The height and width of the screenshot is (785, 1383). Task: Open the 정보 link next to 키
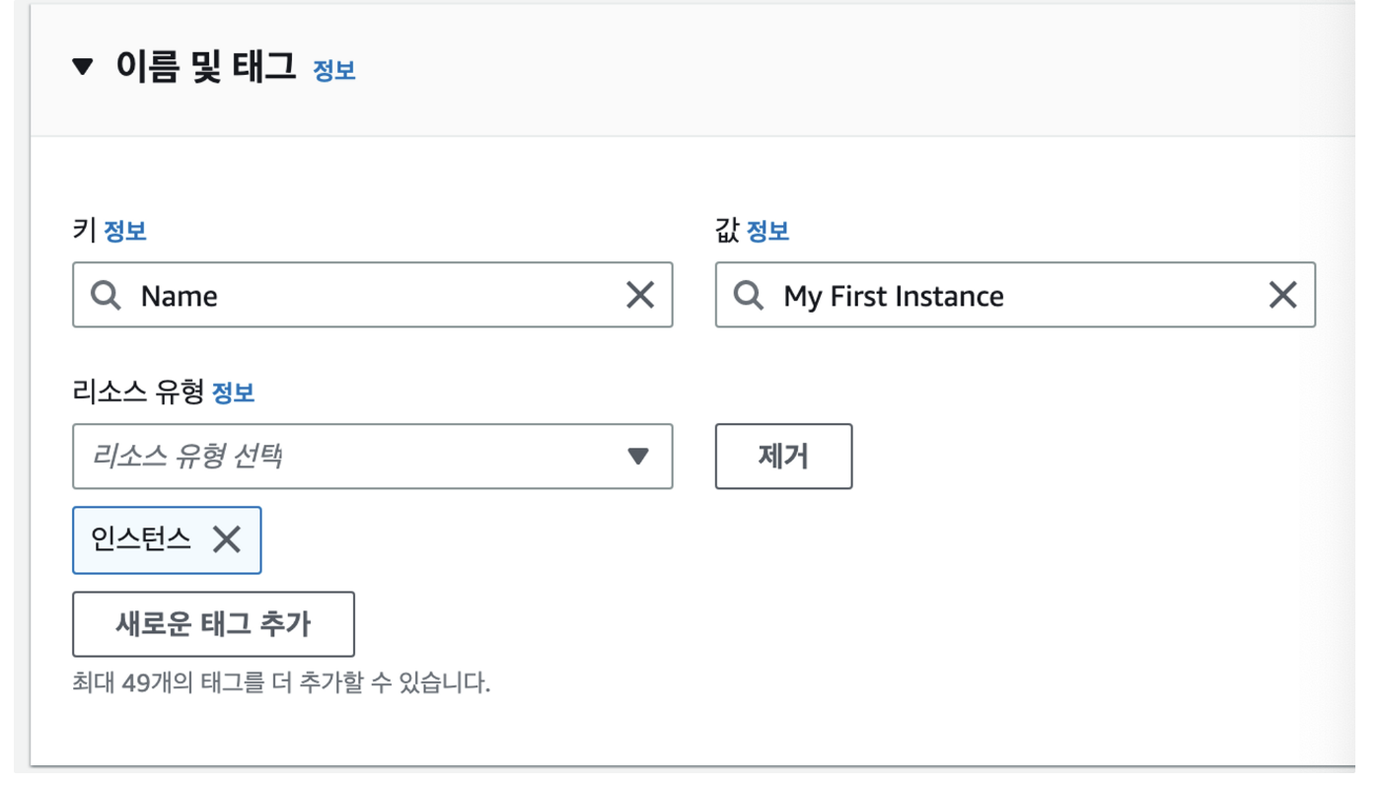point(125,232)
